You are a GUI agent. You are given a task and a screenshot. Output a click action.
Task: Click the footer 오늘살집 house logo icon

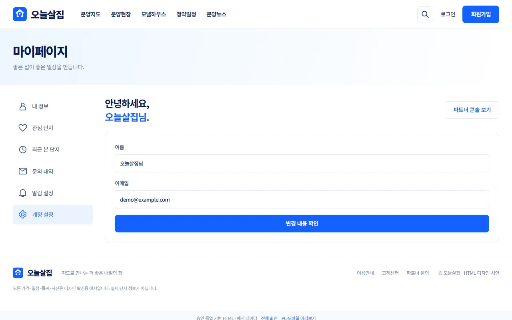(18, 273)
